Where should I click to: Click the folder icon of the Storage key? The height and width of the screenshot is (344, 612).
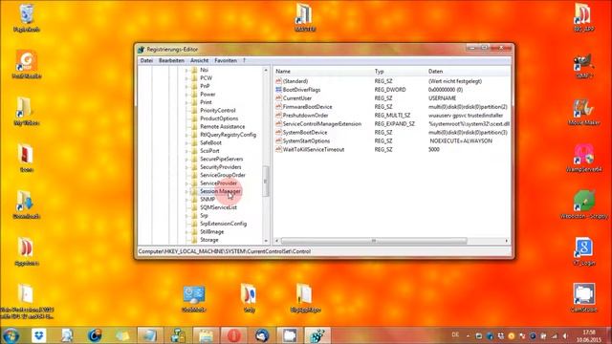pyautogui.click(x=194, y=240)
